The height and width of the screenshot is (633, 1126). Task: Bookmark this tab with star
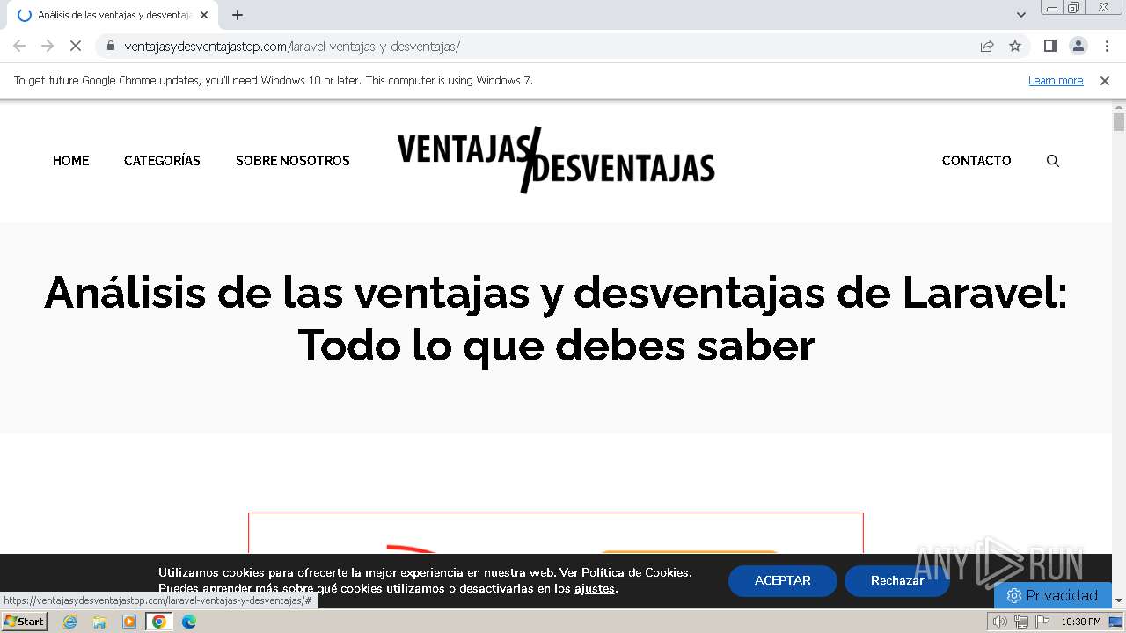[1015, 46]
